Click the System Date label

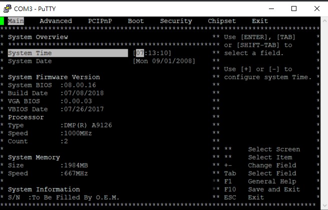pyautogui.click(x=30, y=61)
